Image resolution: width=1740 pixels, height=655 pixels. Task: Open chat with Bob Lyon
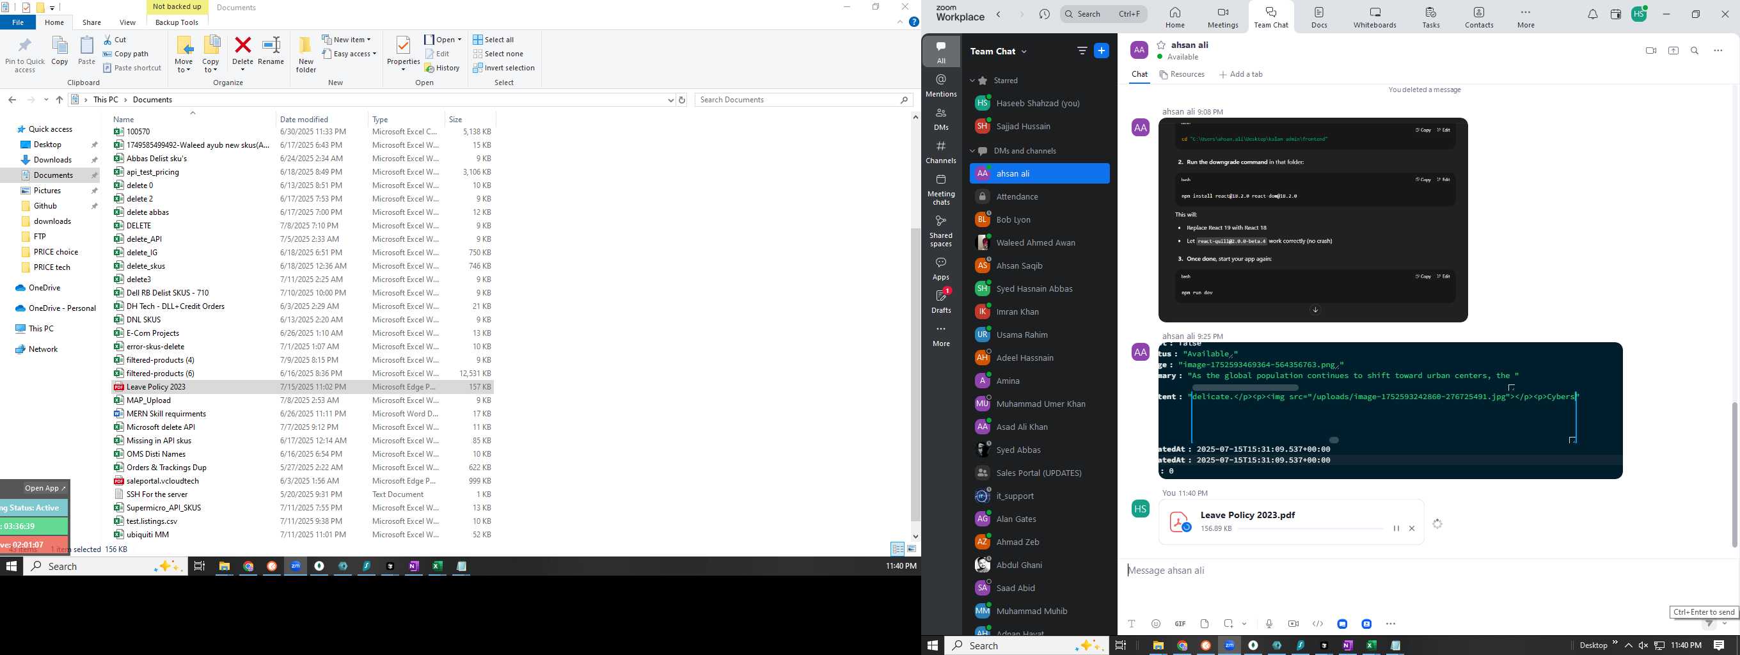coord(1039,219)
